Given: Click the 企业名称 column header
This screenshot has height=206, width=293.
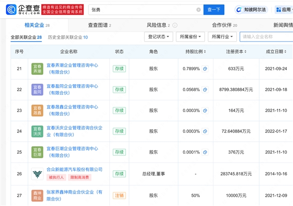Looking at the screenshot, I should pos(69,51).
